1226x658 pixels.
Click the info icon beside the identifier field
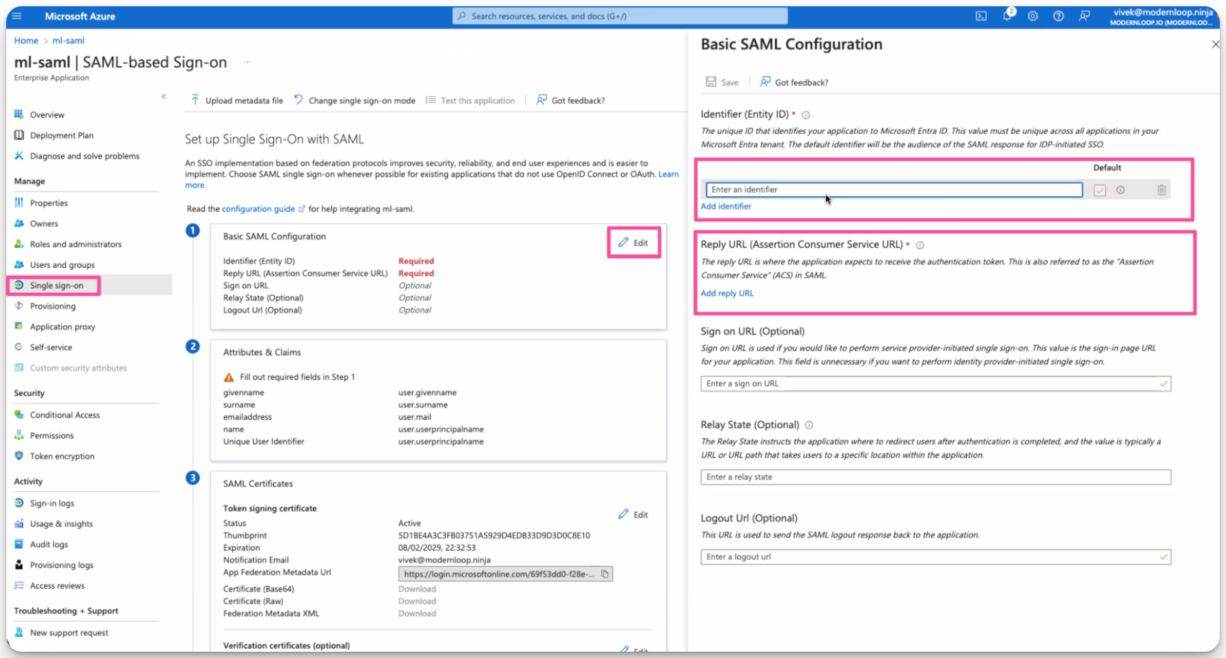[x=1120, y=190]
